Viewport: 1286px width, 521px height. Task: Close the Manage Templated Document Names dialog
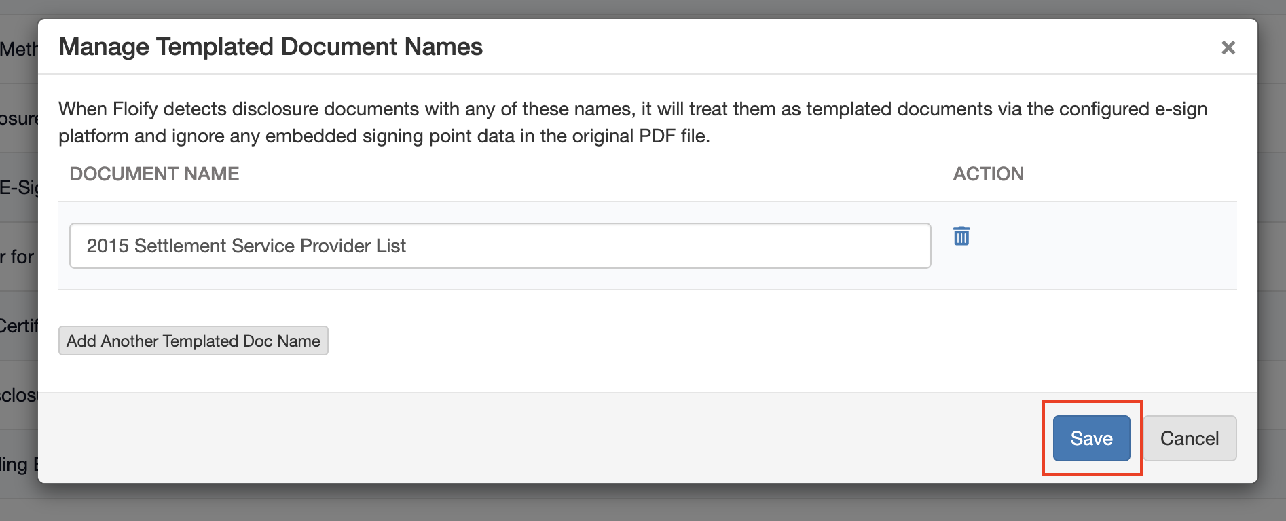(x=1228, y=47)
